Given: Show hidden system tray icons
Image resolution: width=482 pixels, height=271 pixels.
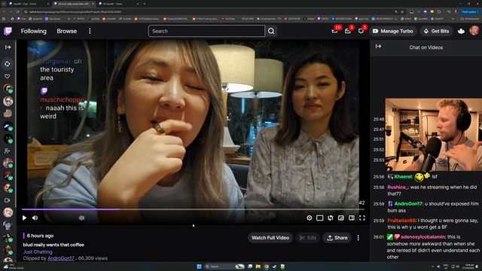Looking at the screenshot, I should coord(432,266).
